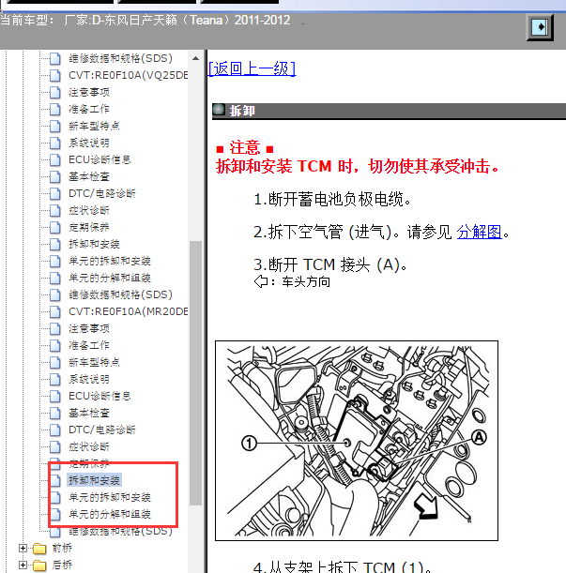Open 基本检查 under the VQ25DE section
The width and height of the screenshot is (566, 573).
(89, 176)
